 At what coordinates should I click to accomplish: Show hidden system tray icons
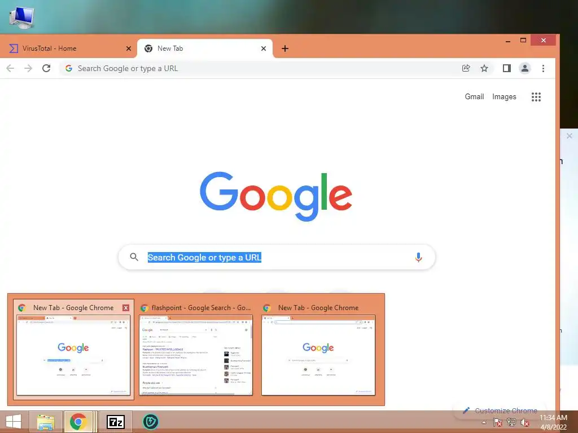click(484, 423)
